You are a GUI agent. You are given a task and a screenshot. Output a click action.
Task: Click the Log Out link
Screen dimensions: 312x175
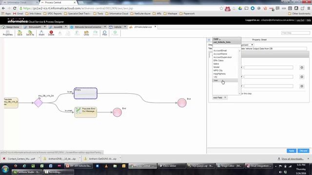[300, 20]
